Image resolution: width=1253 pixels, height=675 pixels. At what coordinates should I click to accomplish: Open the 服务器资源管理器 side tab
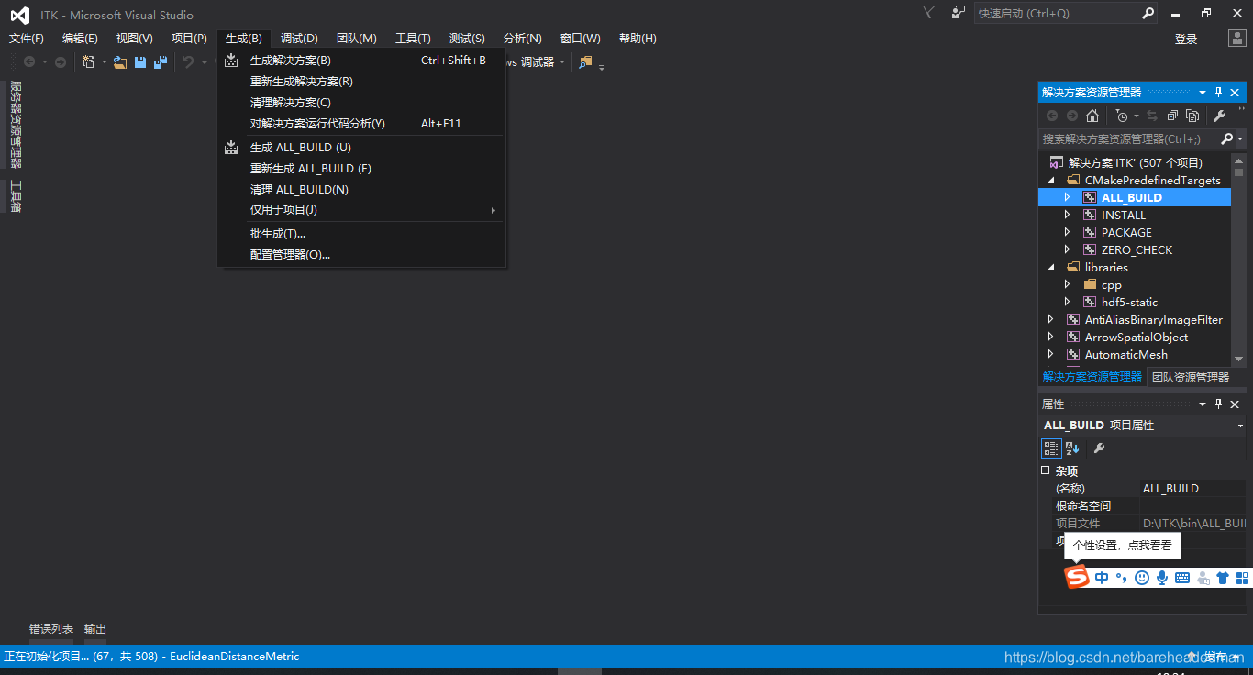click(x=15, y=125)
